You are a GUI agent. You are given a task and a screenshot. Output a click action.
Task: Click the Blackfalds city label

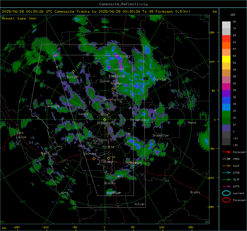pyautogui.click(x=117, y=76)
